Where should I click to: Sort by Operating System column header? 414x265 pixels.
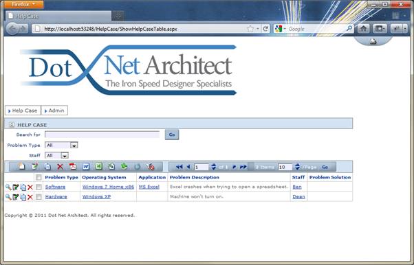(x=104, y=177)
